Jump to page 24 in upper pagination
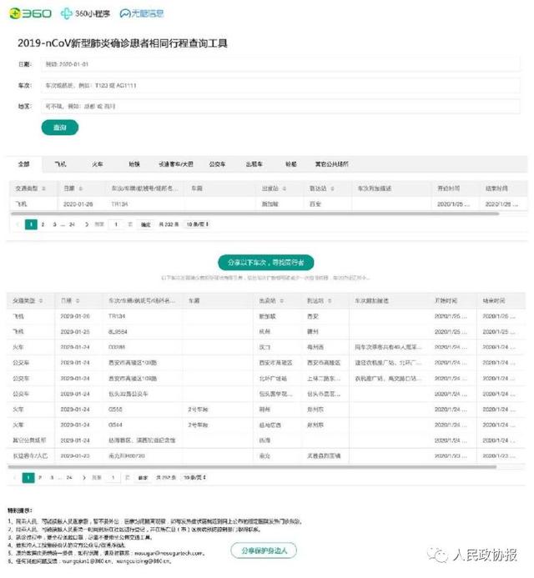Viewport: 534px width, 578px height. (x=72, y=224)
